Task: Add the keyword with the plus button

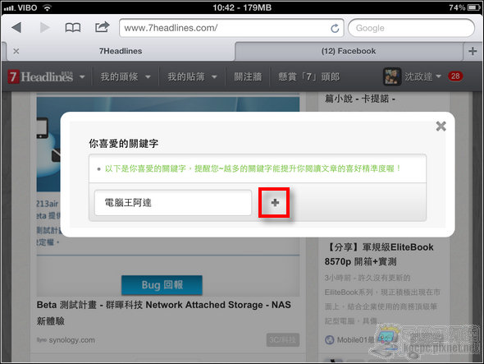Action: (x=275, y=203)
